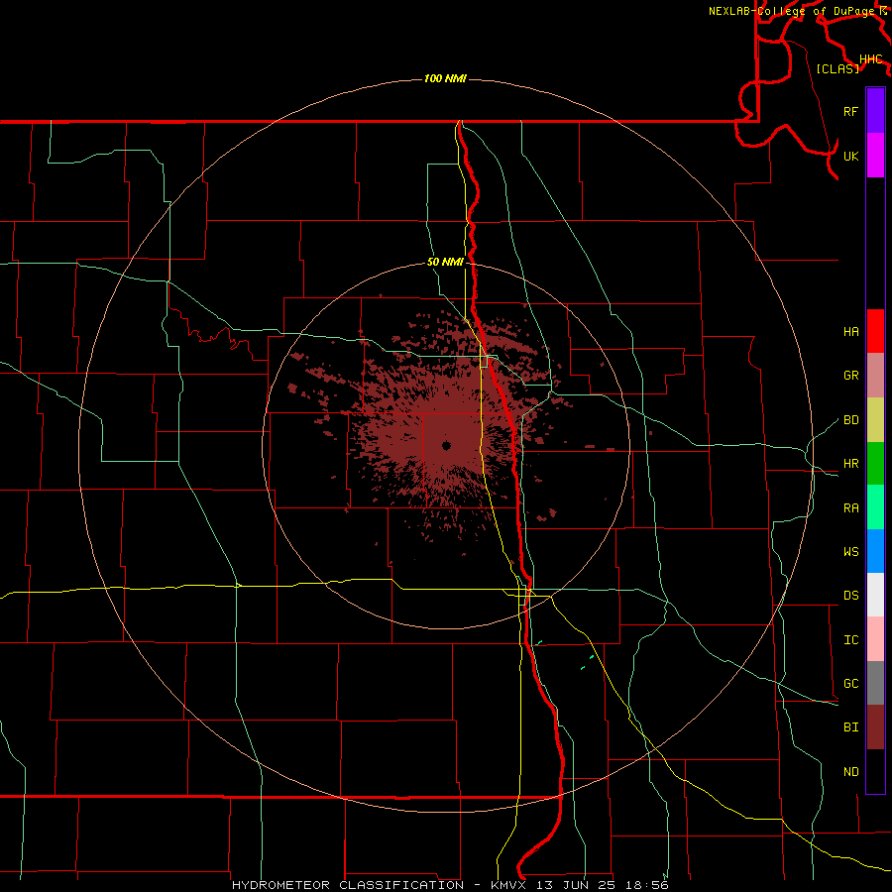Click the RA legend label

[850, 507]
